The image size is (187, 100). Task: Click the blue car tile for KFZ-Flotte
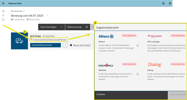click(x=20, y=41)
